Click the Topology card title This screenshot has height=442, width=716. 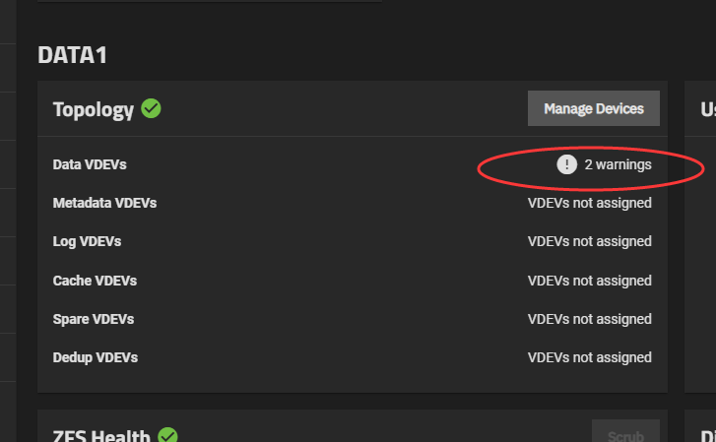(94, 109)
